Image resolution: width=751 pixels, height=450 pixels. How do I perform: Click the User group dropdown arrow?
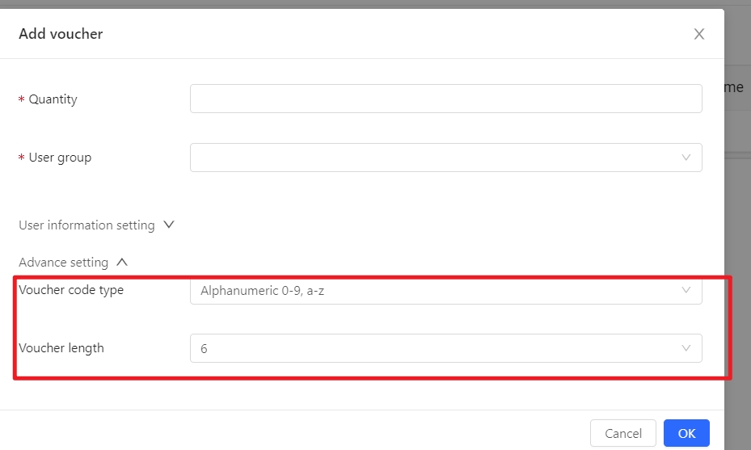[686, 158]
